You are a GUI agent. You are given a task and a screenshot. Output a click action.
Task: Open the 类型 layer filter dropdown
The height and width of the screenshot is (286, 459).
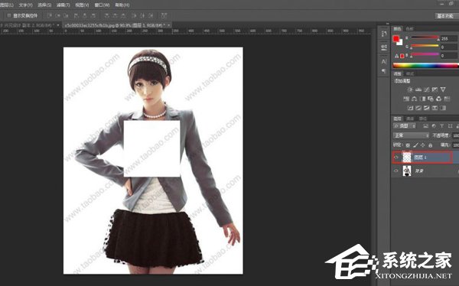405,126
